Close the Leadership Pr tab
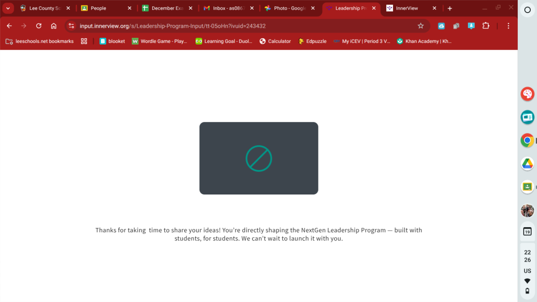The height and width of the screenshot is (302, 537). pyautogui.click(x=374, y=8)
